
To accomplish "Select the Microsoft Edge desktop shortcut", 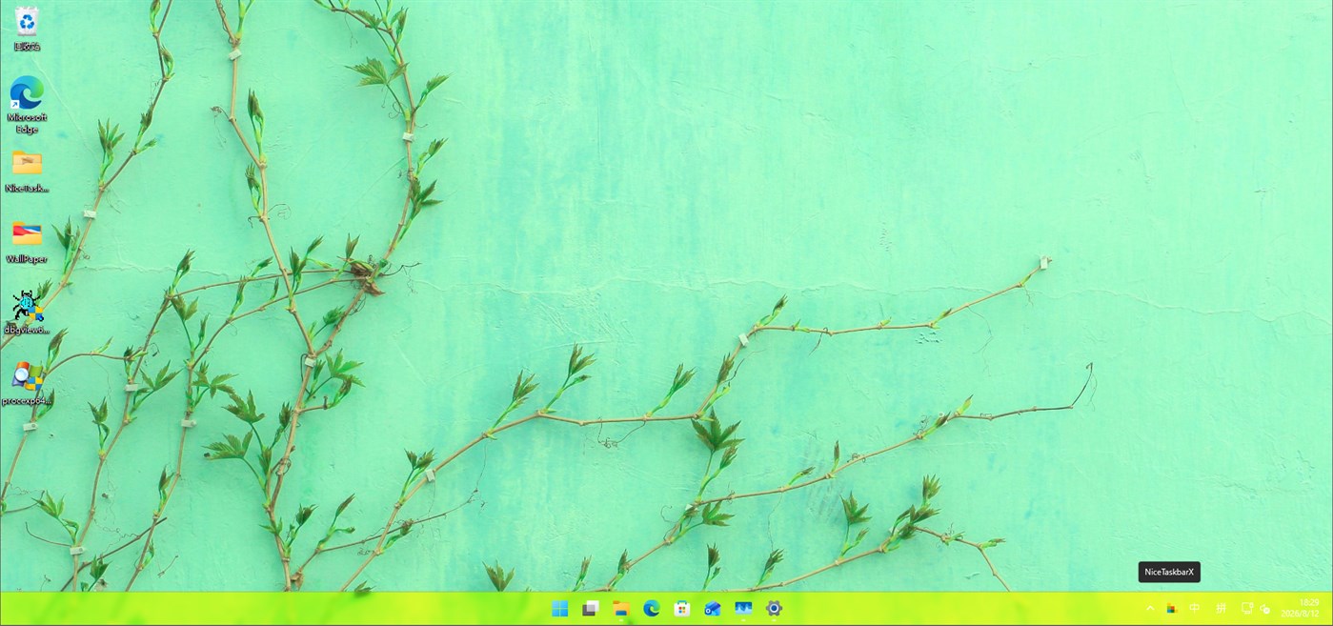I will coord(27,104).
